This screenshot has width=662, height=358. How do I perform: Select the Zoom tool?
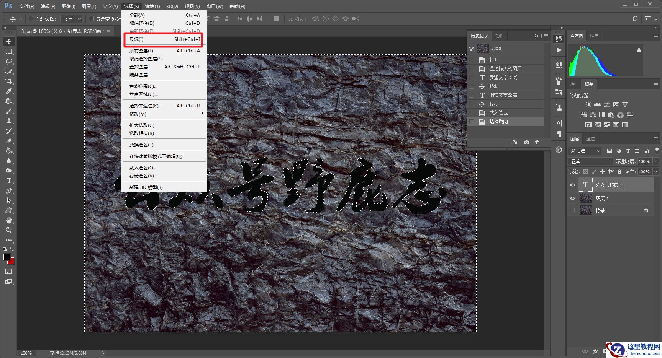coord(8,230)
